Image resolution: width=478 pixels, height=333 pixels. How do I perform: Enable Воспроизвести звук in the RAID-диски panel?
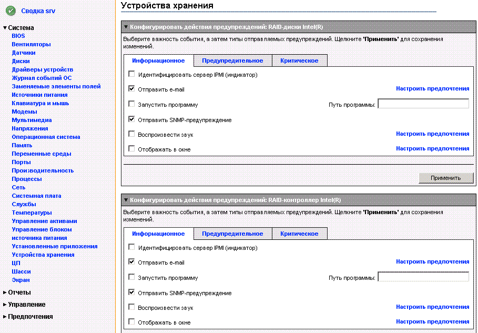pos(131,134)
